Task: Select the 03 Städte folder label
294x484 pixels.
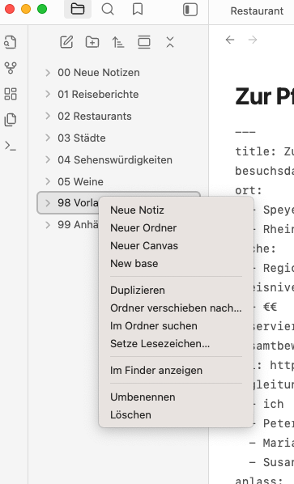Action: coord(82,138)
